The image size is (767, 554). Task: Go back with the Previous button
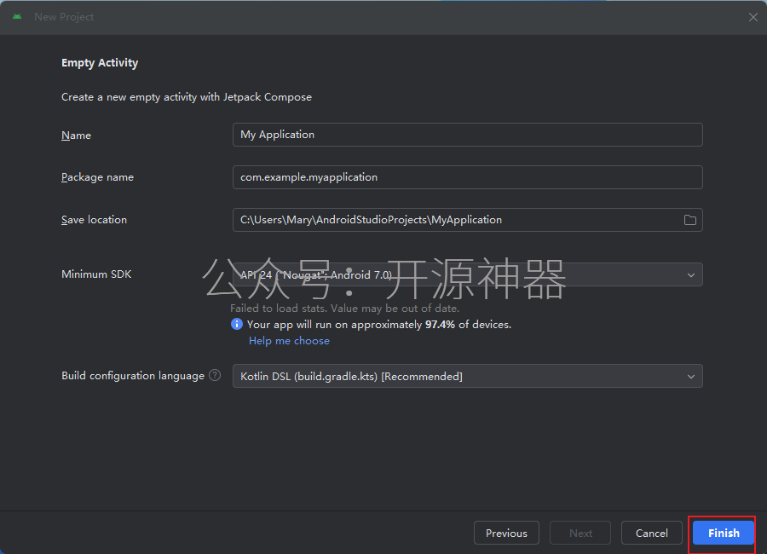coord(506,533)
